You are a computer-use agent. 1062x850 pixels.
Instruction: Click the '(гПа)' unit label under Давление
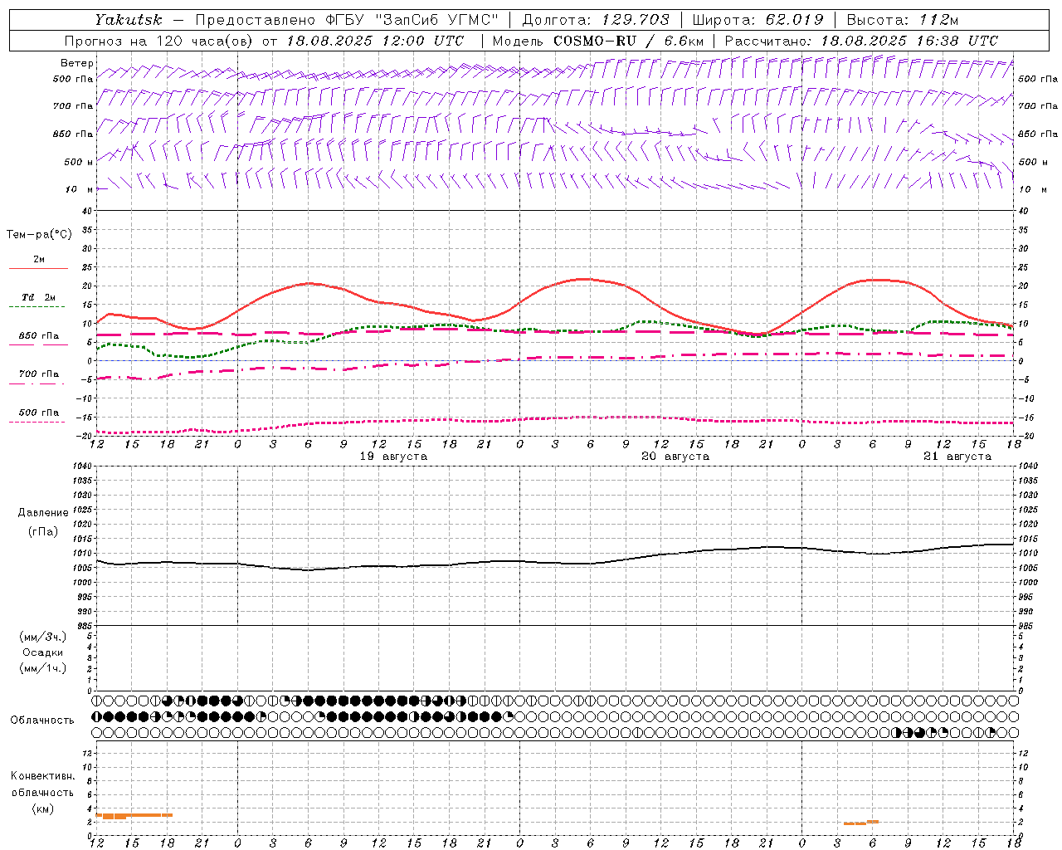coord(43,531)
